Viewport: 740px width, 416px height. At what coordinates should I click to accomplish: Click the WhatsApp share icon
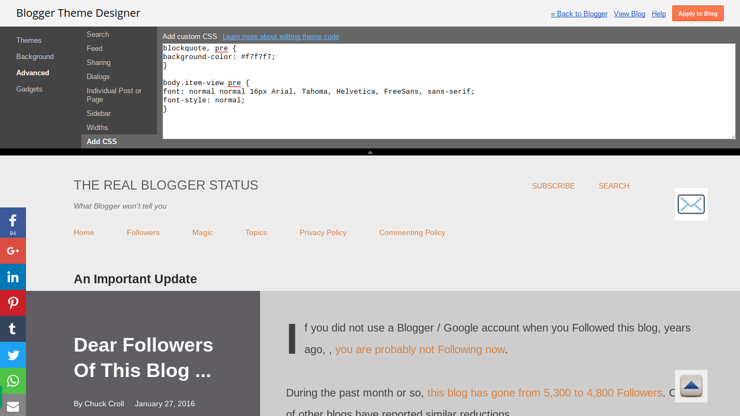(x=12, y=381)
